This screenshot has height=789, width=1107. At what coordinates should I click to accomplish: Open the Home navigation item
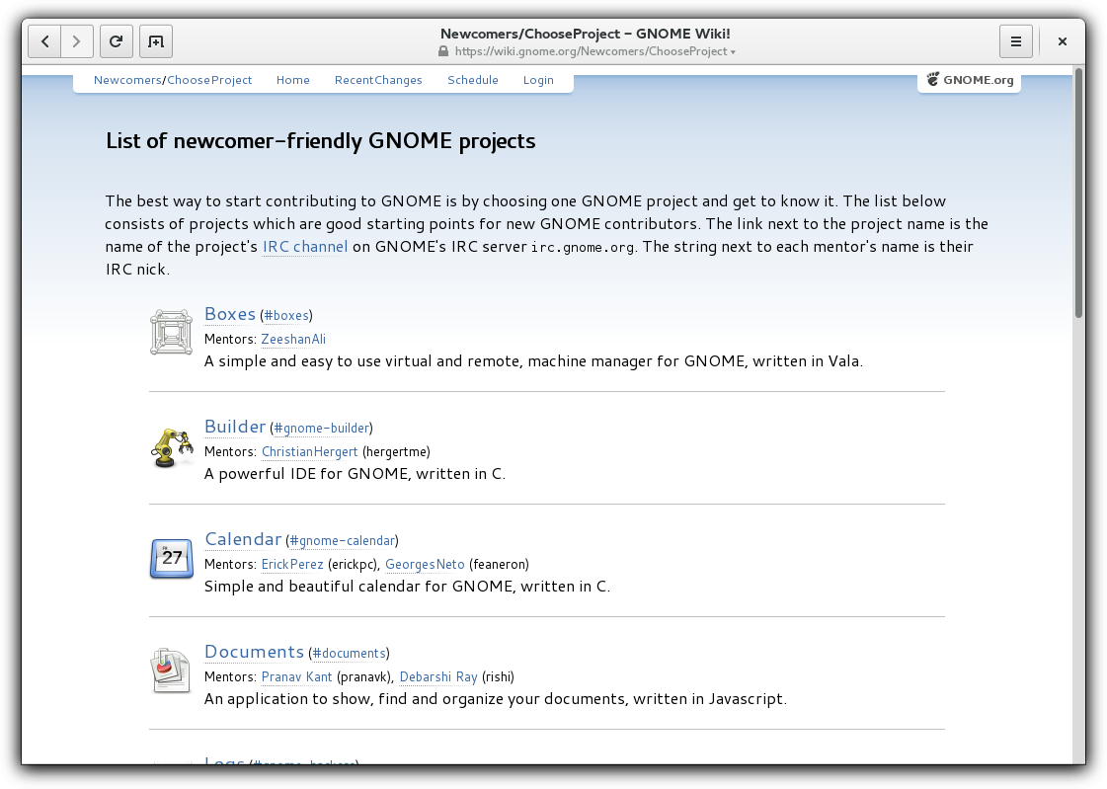[x=293, y=80]
